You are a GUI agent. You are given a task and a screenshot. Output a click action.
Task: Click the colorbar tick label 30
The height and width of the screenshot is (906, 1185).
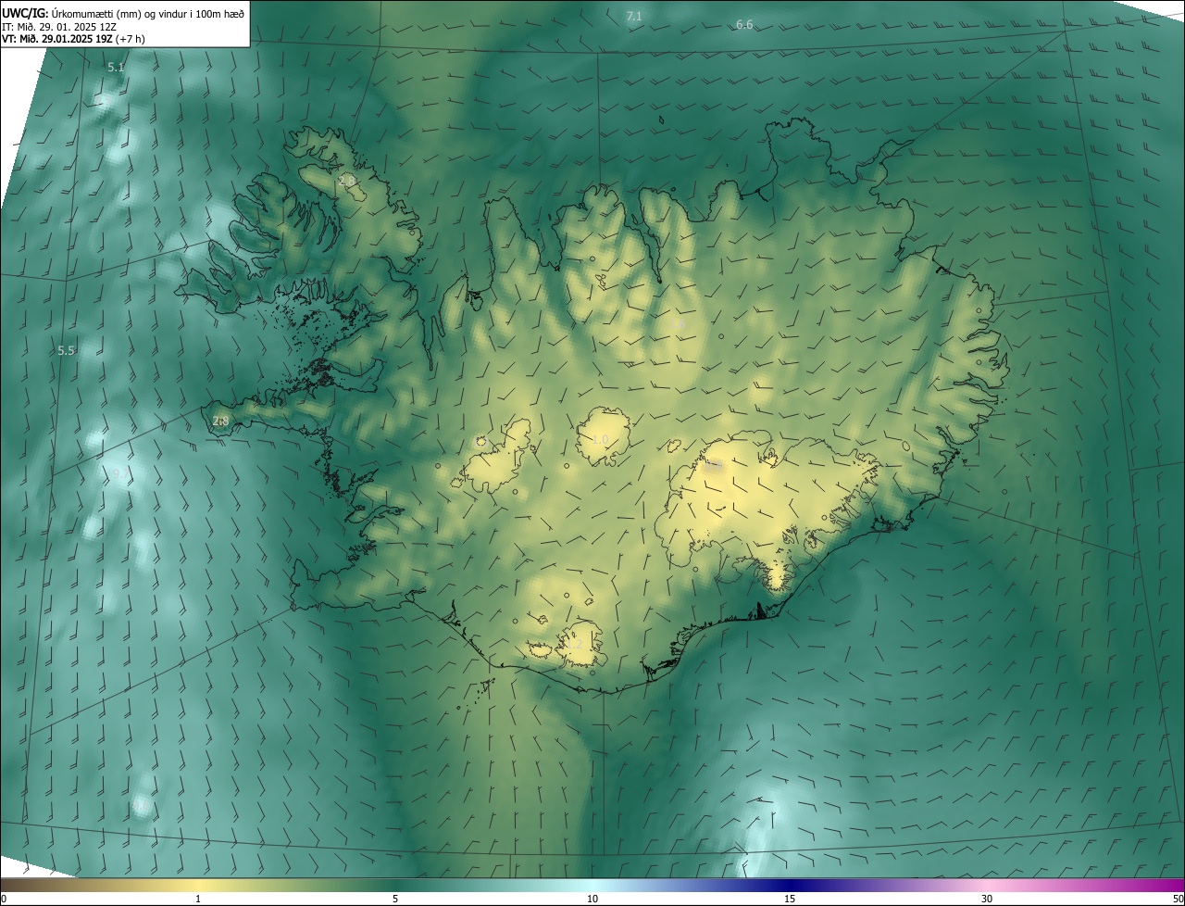coord(987,900)
